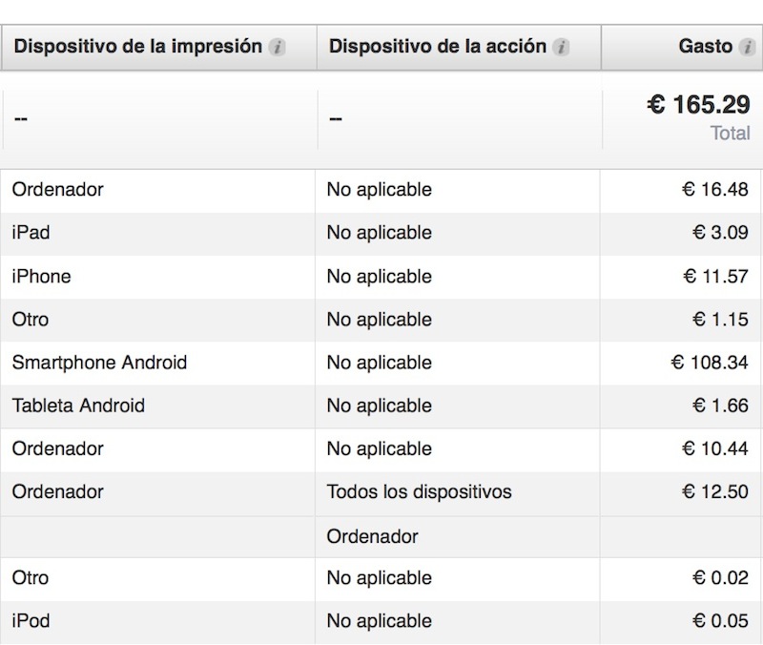Click the € 108.34 spend value
Image resolution: width=763 pixels, height=645 pixels.
[x=710, y=363]
